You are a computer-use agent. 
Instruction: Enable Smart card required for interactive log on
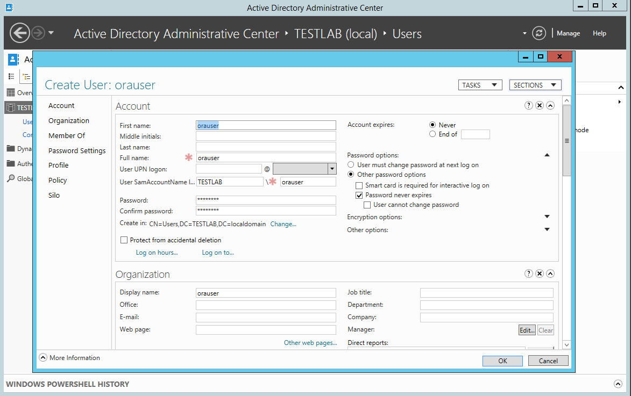(x=358, y=185)
